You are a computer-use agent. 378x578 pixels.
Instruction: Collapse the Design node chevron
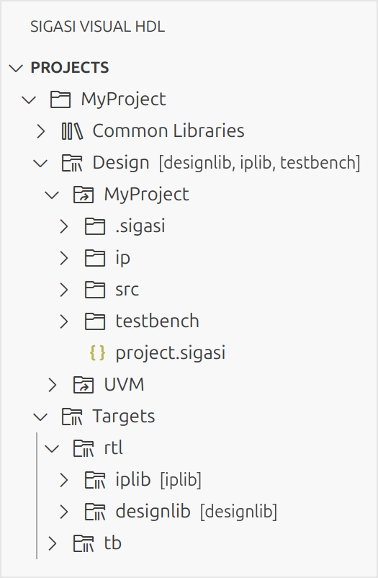40,163
